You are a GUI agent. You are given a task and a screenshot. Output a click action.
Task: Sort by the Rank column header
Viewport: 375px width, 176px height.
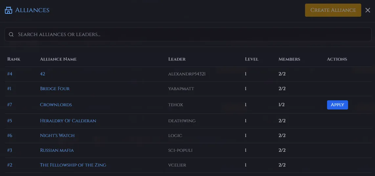(x=14, y=59)
